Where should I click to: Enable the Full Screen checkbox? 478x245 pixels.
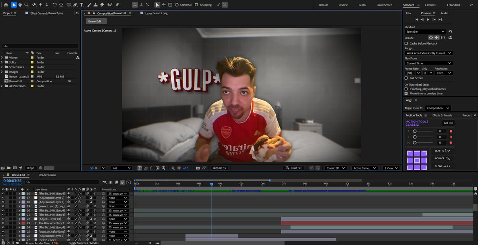point(406,78)
